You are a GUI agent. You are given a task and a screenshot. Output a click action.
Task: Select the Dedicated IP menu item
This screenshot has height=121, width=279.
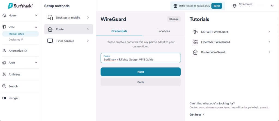click(16, 40)
